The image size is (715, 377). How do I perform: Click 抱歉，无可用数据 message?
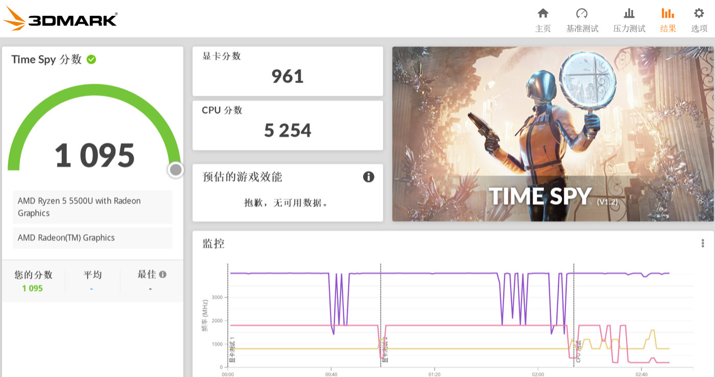(x=286, y=203)
